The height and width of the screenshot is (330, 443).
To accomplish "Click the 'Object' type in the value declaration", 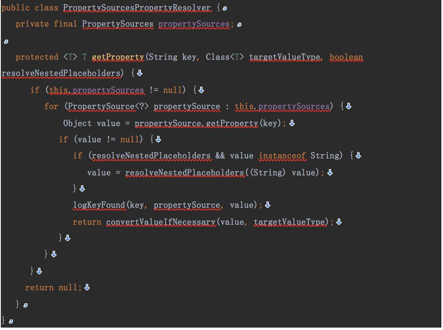I will 77,123.
